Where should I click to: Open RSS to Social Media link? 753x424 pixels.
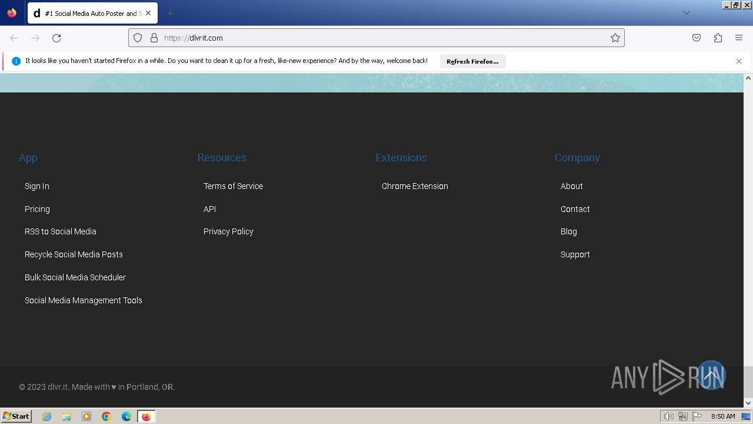tap(61, 231)
